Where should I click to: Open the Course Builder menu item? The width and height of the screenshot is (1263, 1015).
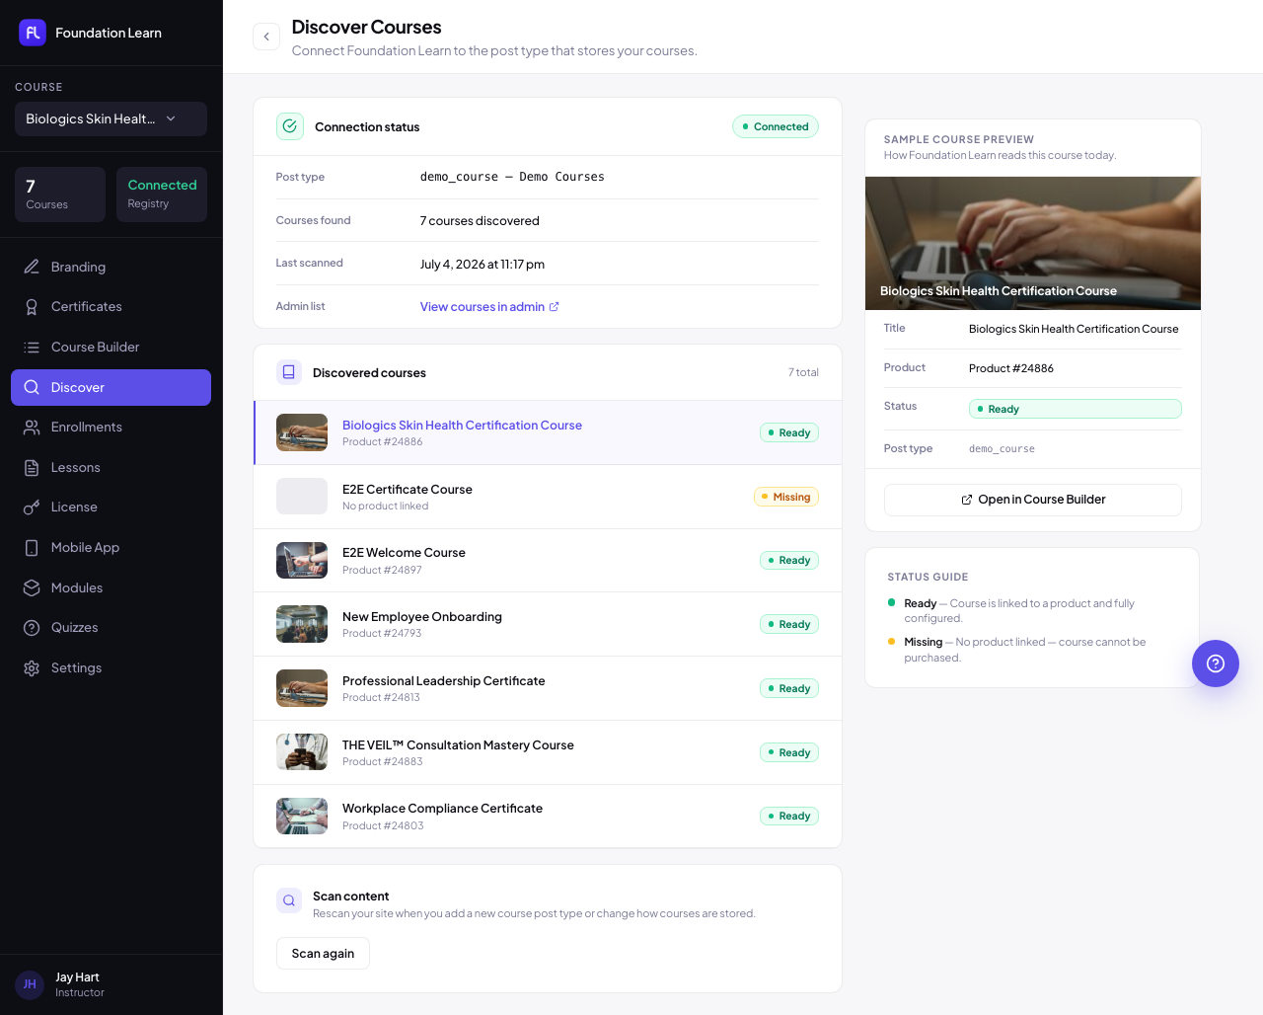click(x=111, y=348)
